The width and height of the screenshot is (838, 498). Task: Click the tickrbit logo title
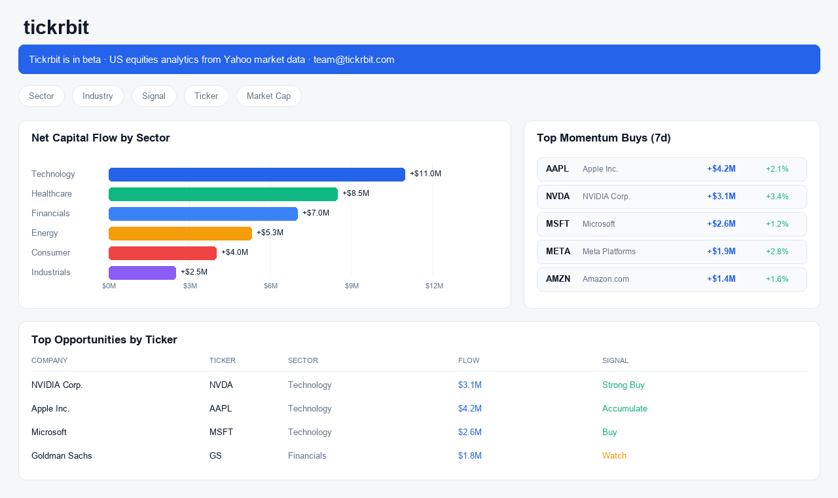click(56, 28)
